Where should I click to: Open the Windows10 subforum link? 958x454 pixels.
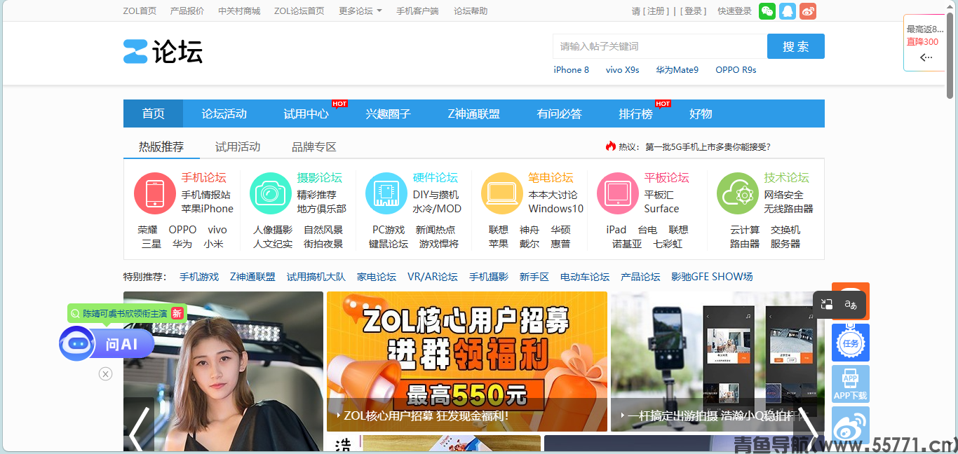tap(555, 209)
